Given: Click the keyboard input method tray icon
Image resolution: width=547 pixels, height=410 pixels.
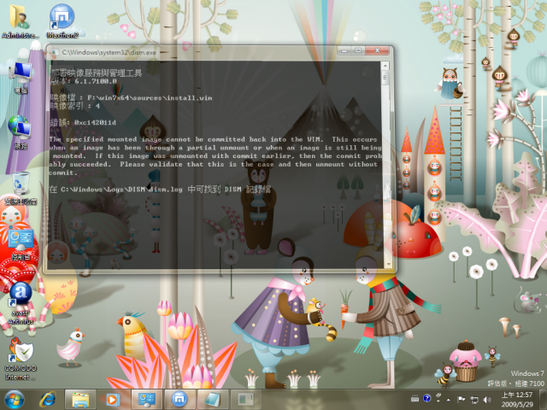Looking at the screenshot, I should (415, 399).
